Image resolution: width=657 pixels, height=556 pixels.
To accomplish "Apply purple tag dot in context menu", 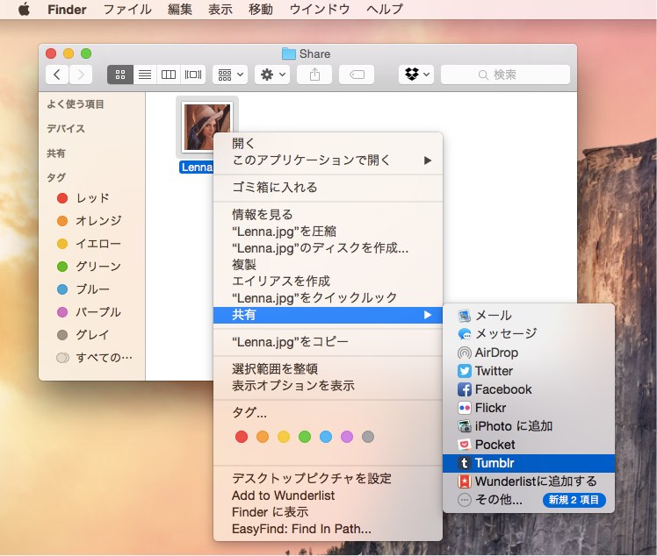I will [x=347, y=437].
